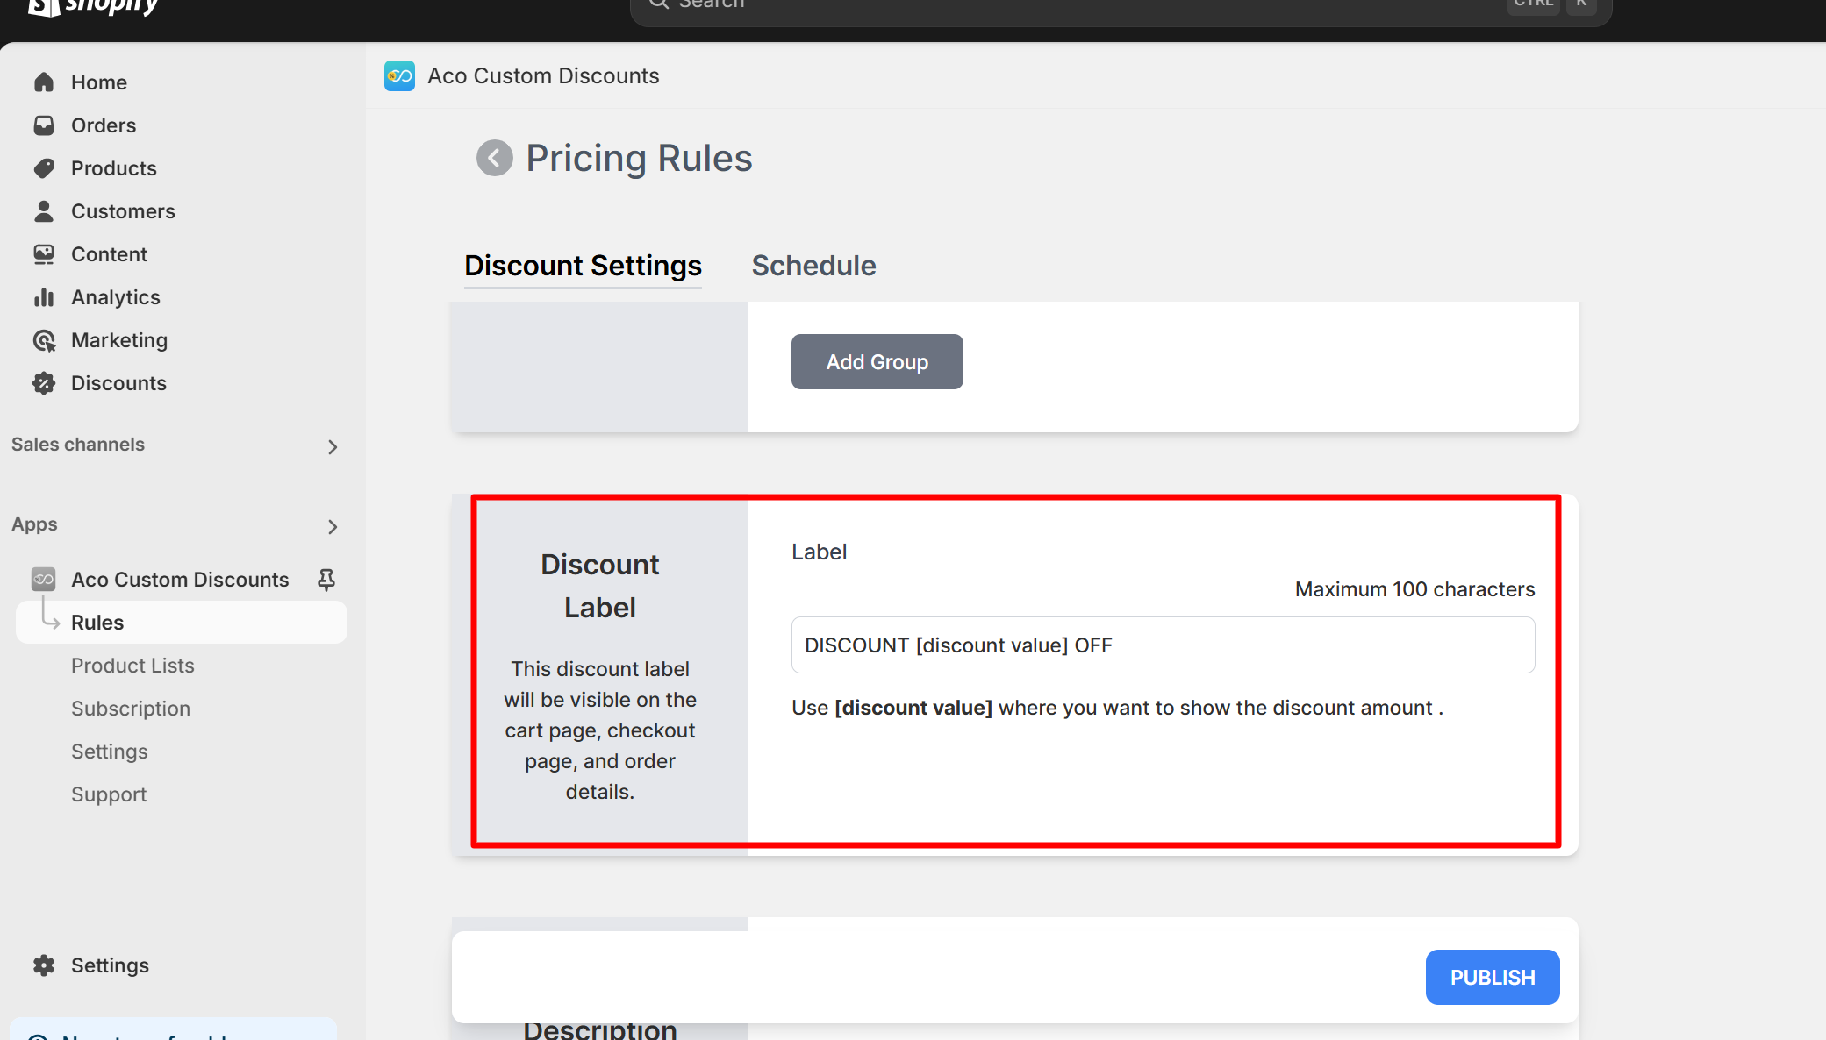Click the Aco Custom Discounts sidebar icon

point(44,580)
